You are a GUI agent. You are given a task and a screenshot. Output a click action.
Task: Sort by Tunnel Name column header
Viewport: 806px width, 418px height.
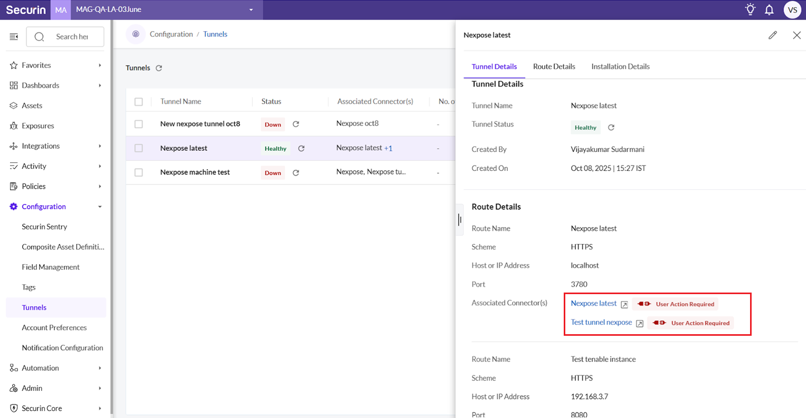[x=181, y=102]
